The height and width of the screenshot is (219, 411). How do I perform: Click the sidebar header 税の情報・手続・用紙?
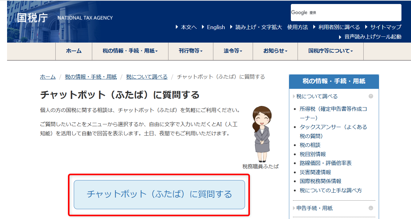[x=334, y=81]
